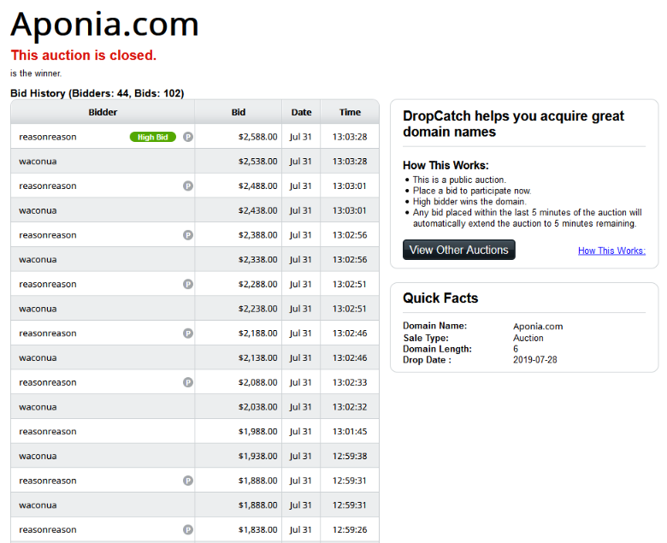
Task: Click the Domain Length value 6
Action: [x=516, y=349]
